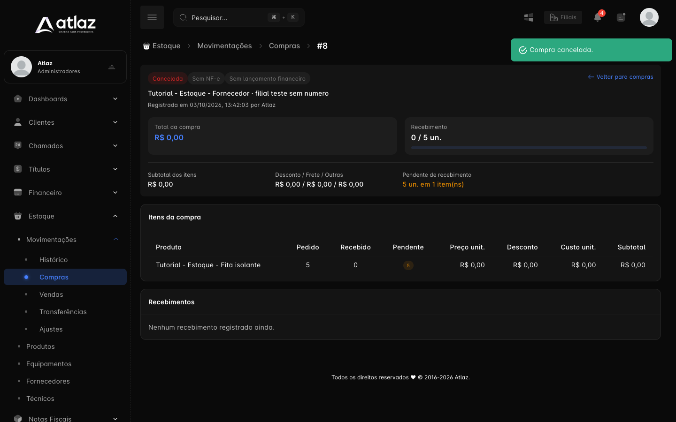Click the Chamados sidebar icon

click(x=18, y=146)
